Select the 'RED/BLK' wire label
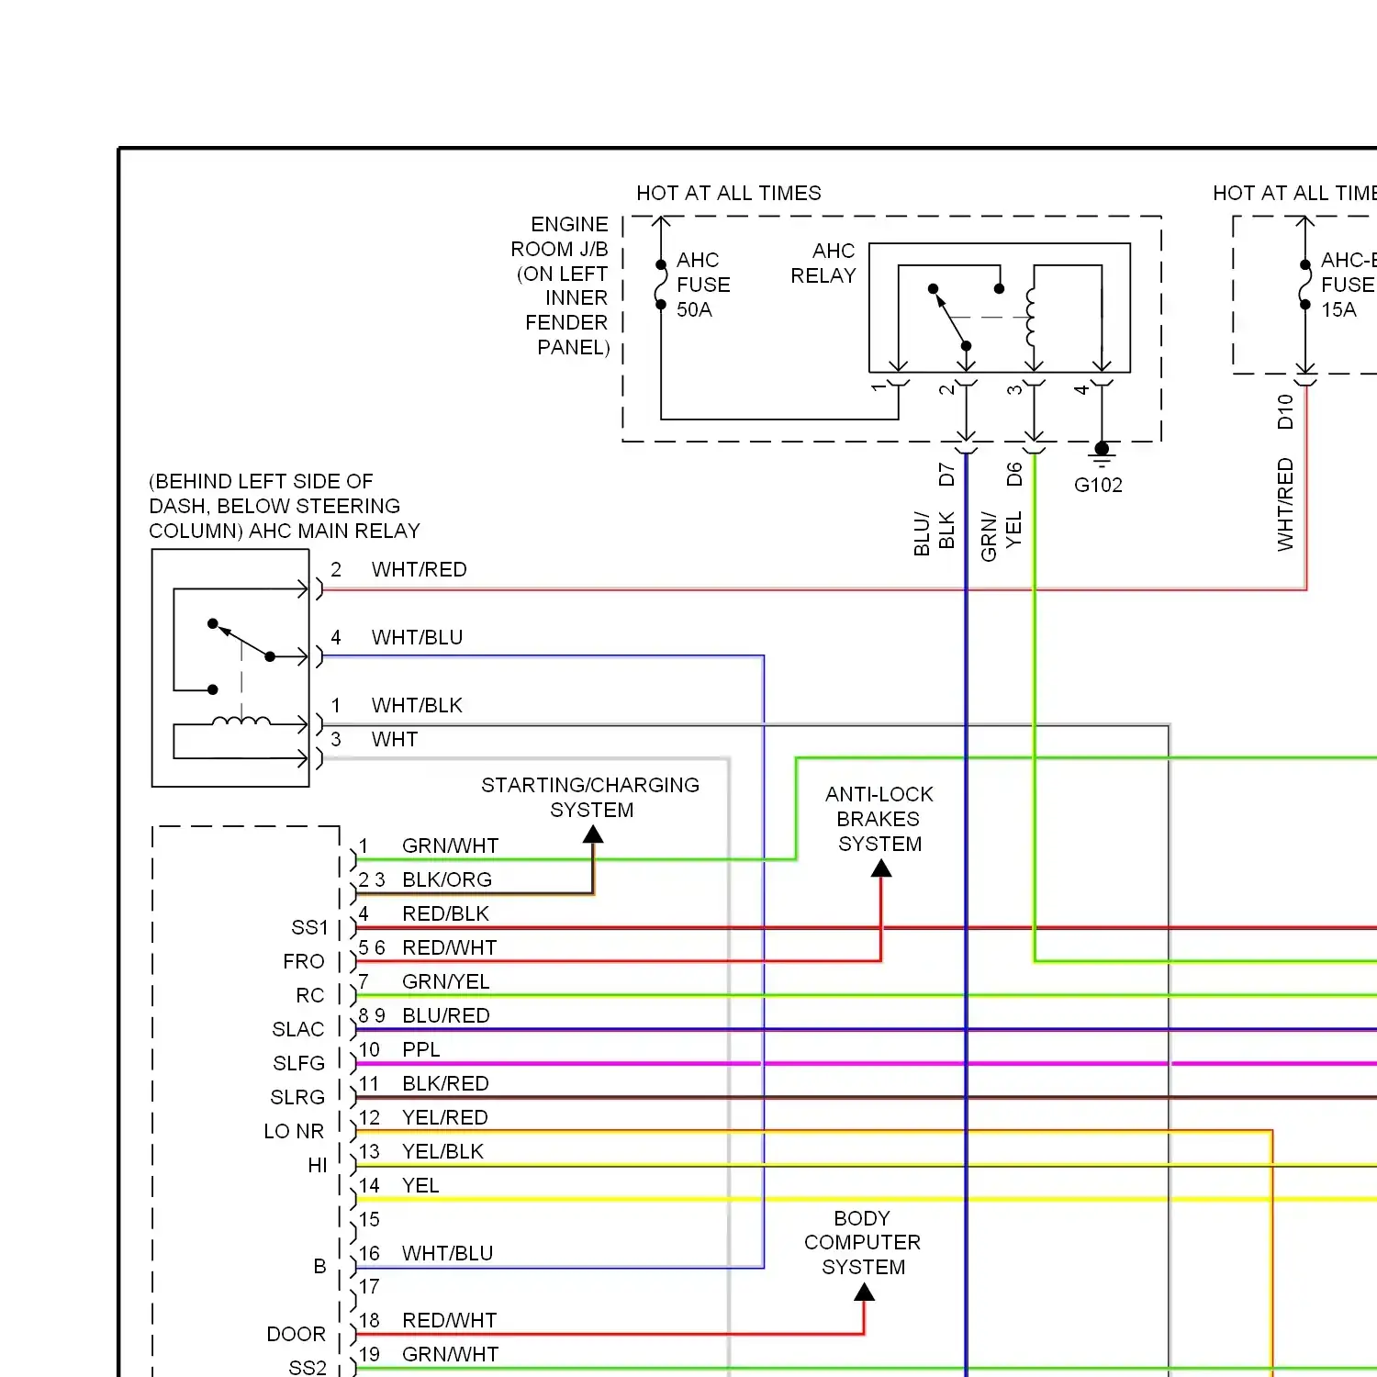Image resolution: width=1377 pixels, height=1377 pixels. (445, 913)
